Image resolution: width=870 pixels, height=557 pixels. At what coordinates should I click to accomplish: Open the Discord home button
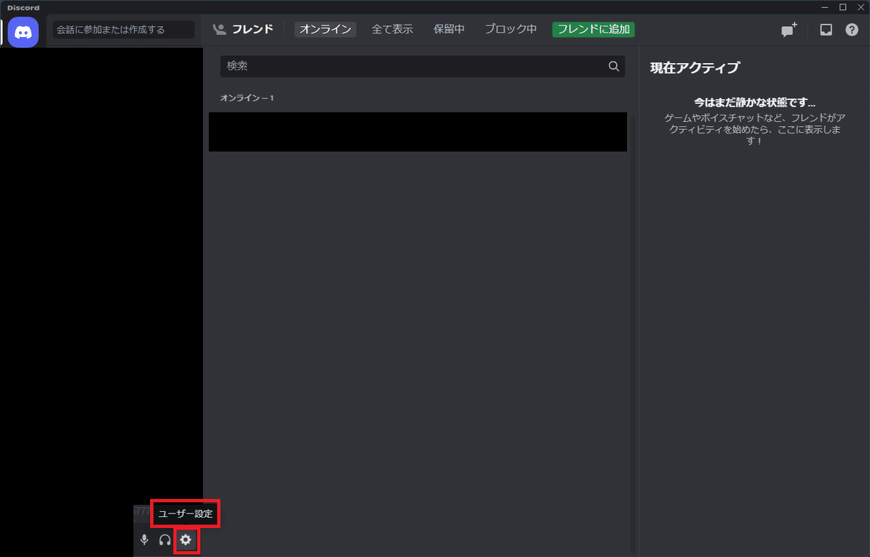(23, 32)
